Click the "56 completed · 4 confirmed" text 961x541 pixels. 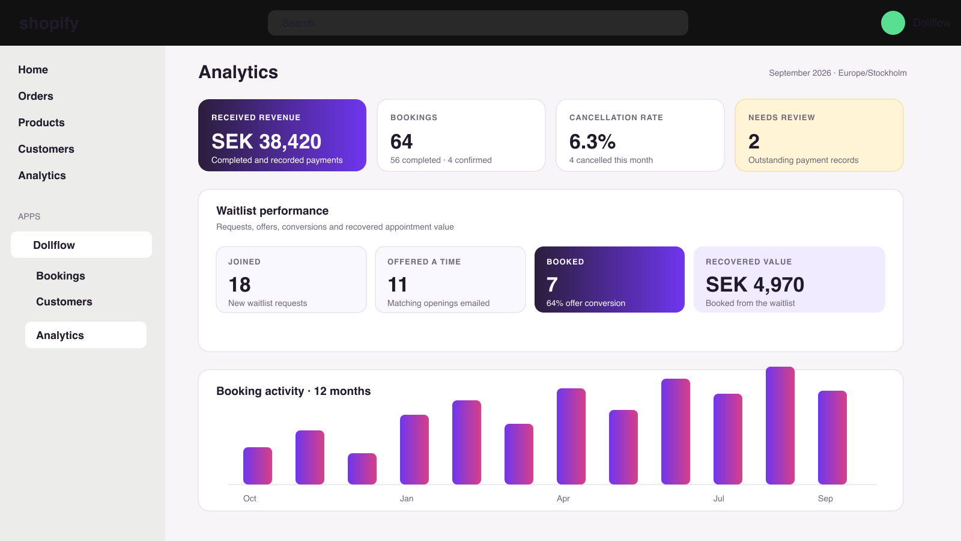(441, 160)
